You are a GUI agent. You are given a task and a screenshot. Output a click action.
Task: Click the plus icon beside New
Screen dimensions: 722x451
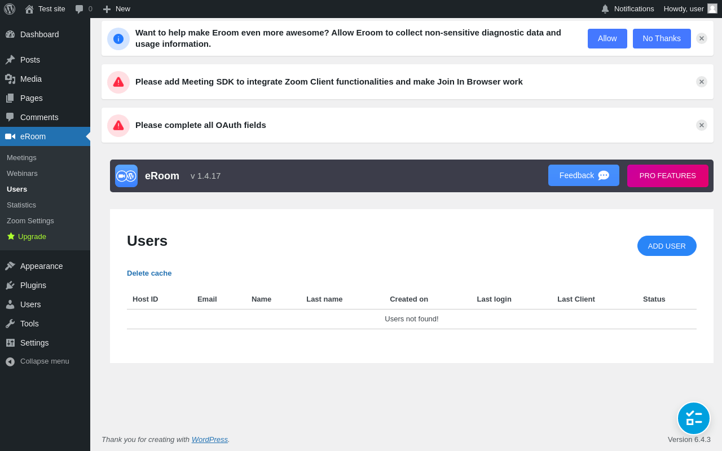(107, 9)
